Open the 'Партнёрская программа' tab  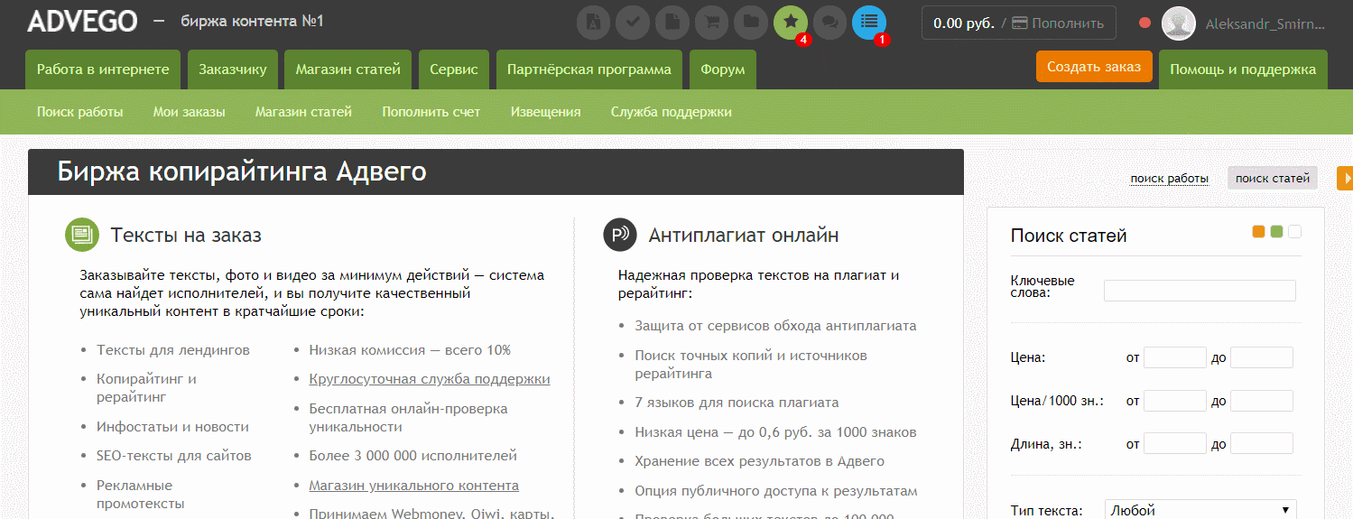589,70
